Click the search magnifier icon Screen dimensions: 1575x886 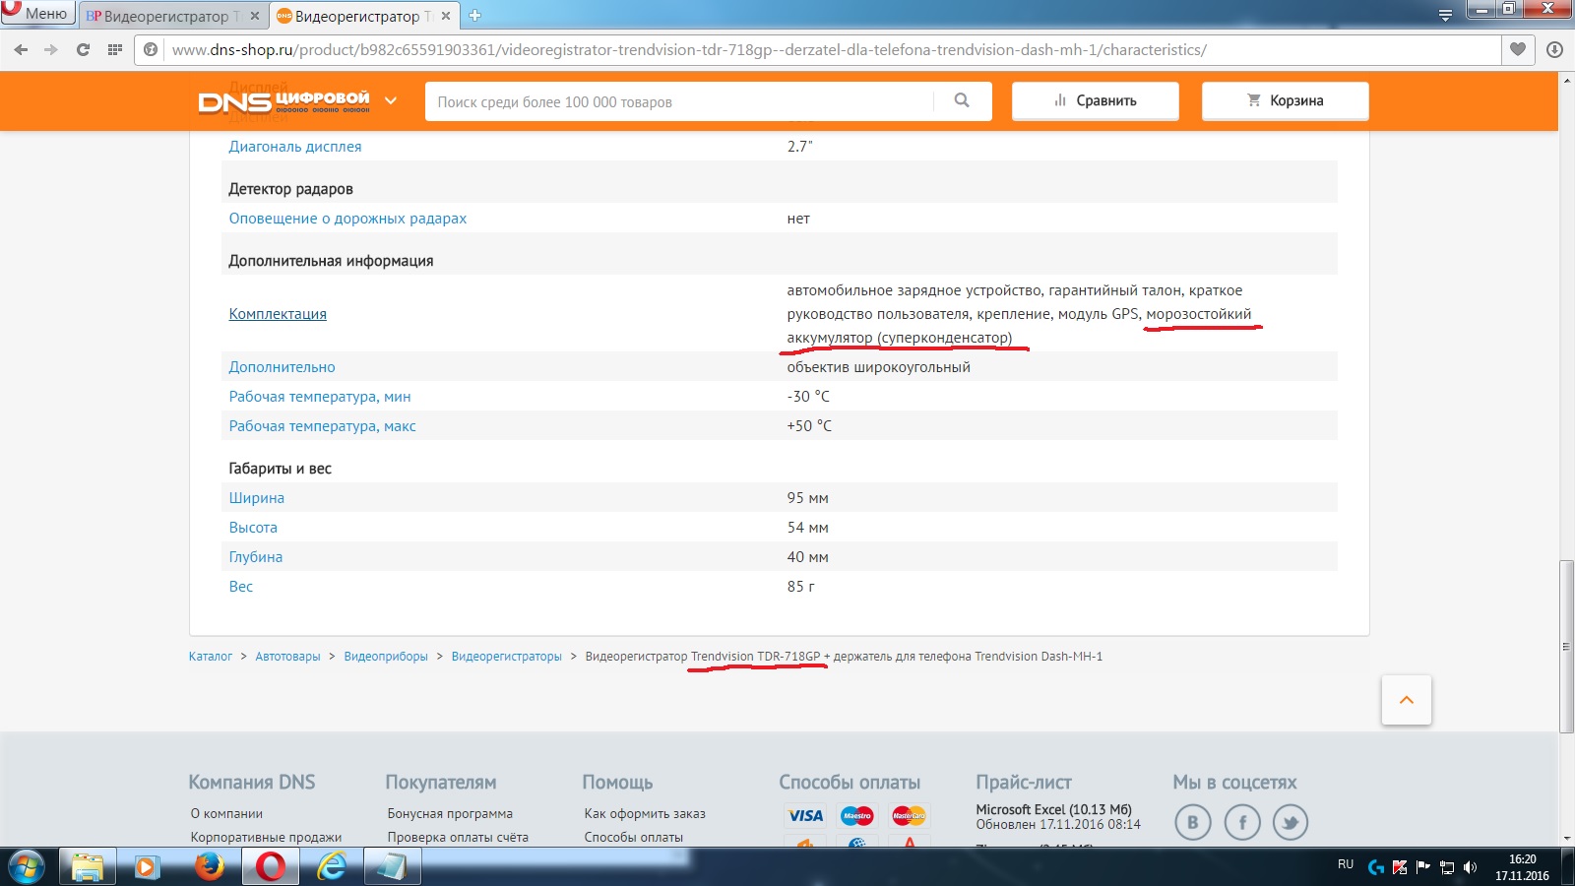click(962, 100)
